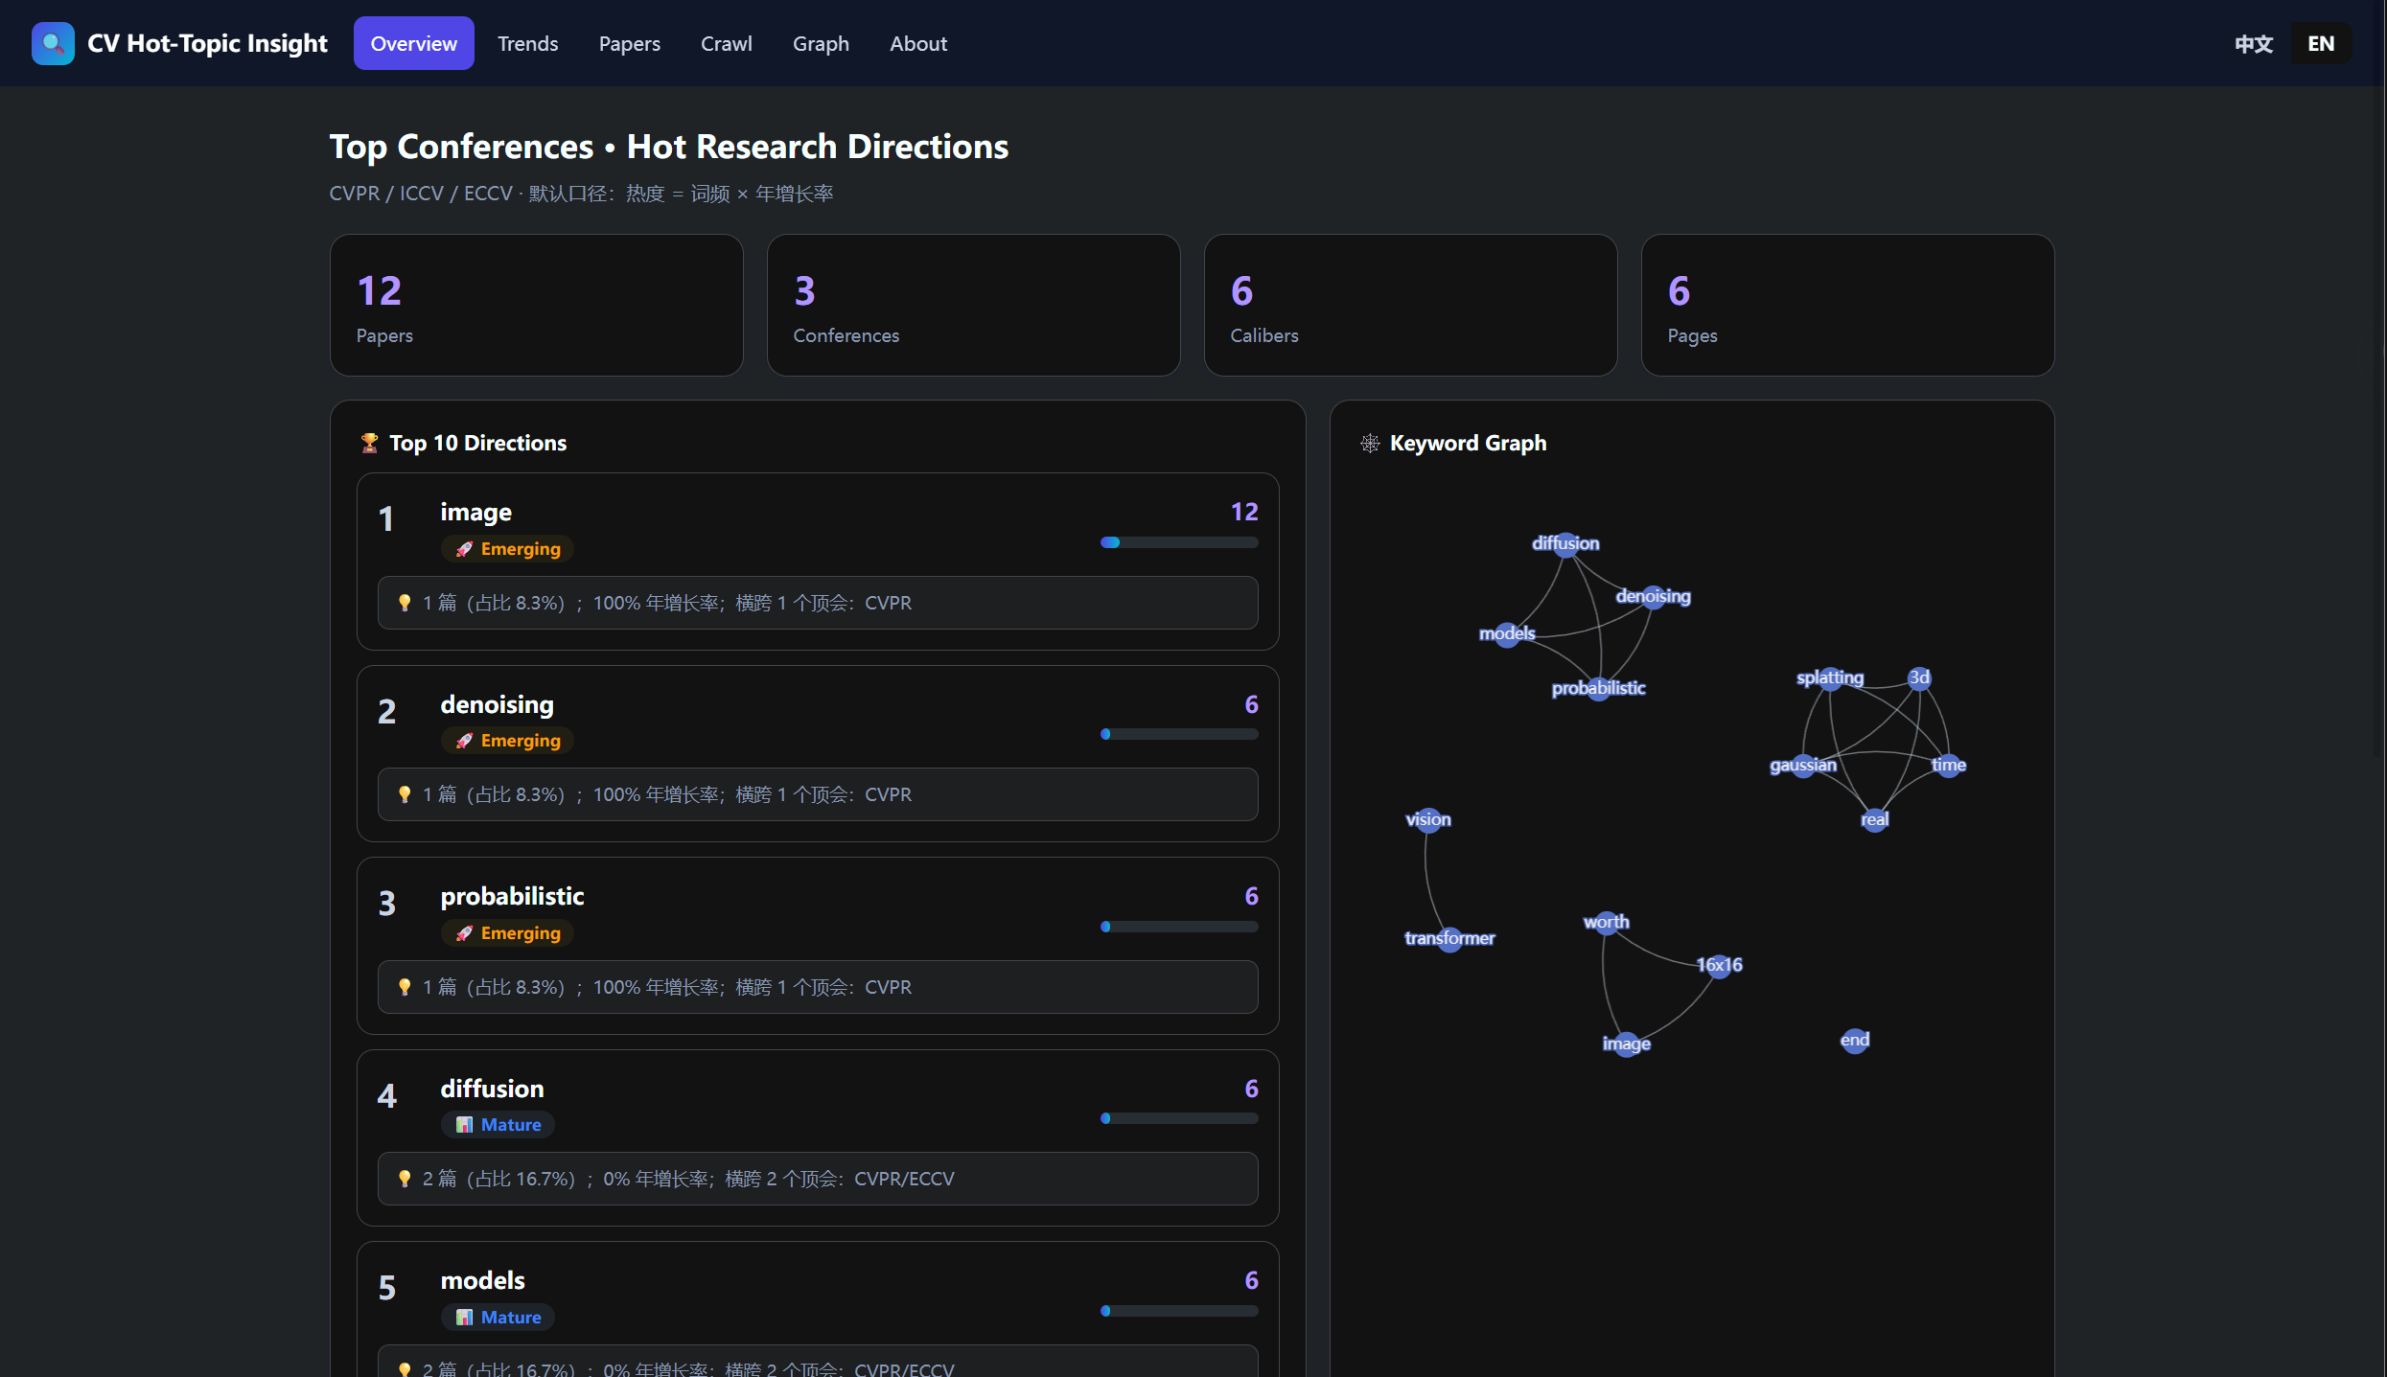Switch language to 中文
This screenshot has height=1377, width=2387.
click(x=2254, y=43)
